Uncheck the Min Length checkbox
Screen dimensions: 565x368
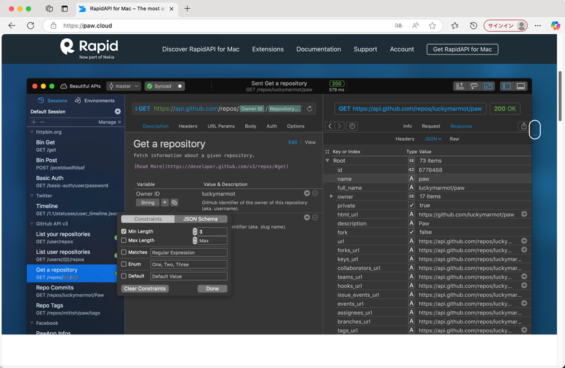pos(123,231)
